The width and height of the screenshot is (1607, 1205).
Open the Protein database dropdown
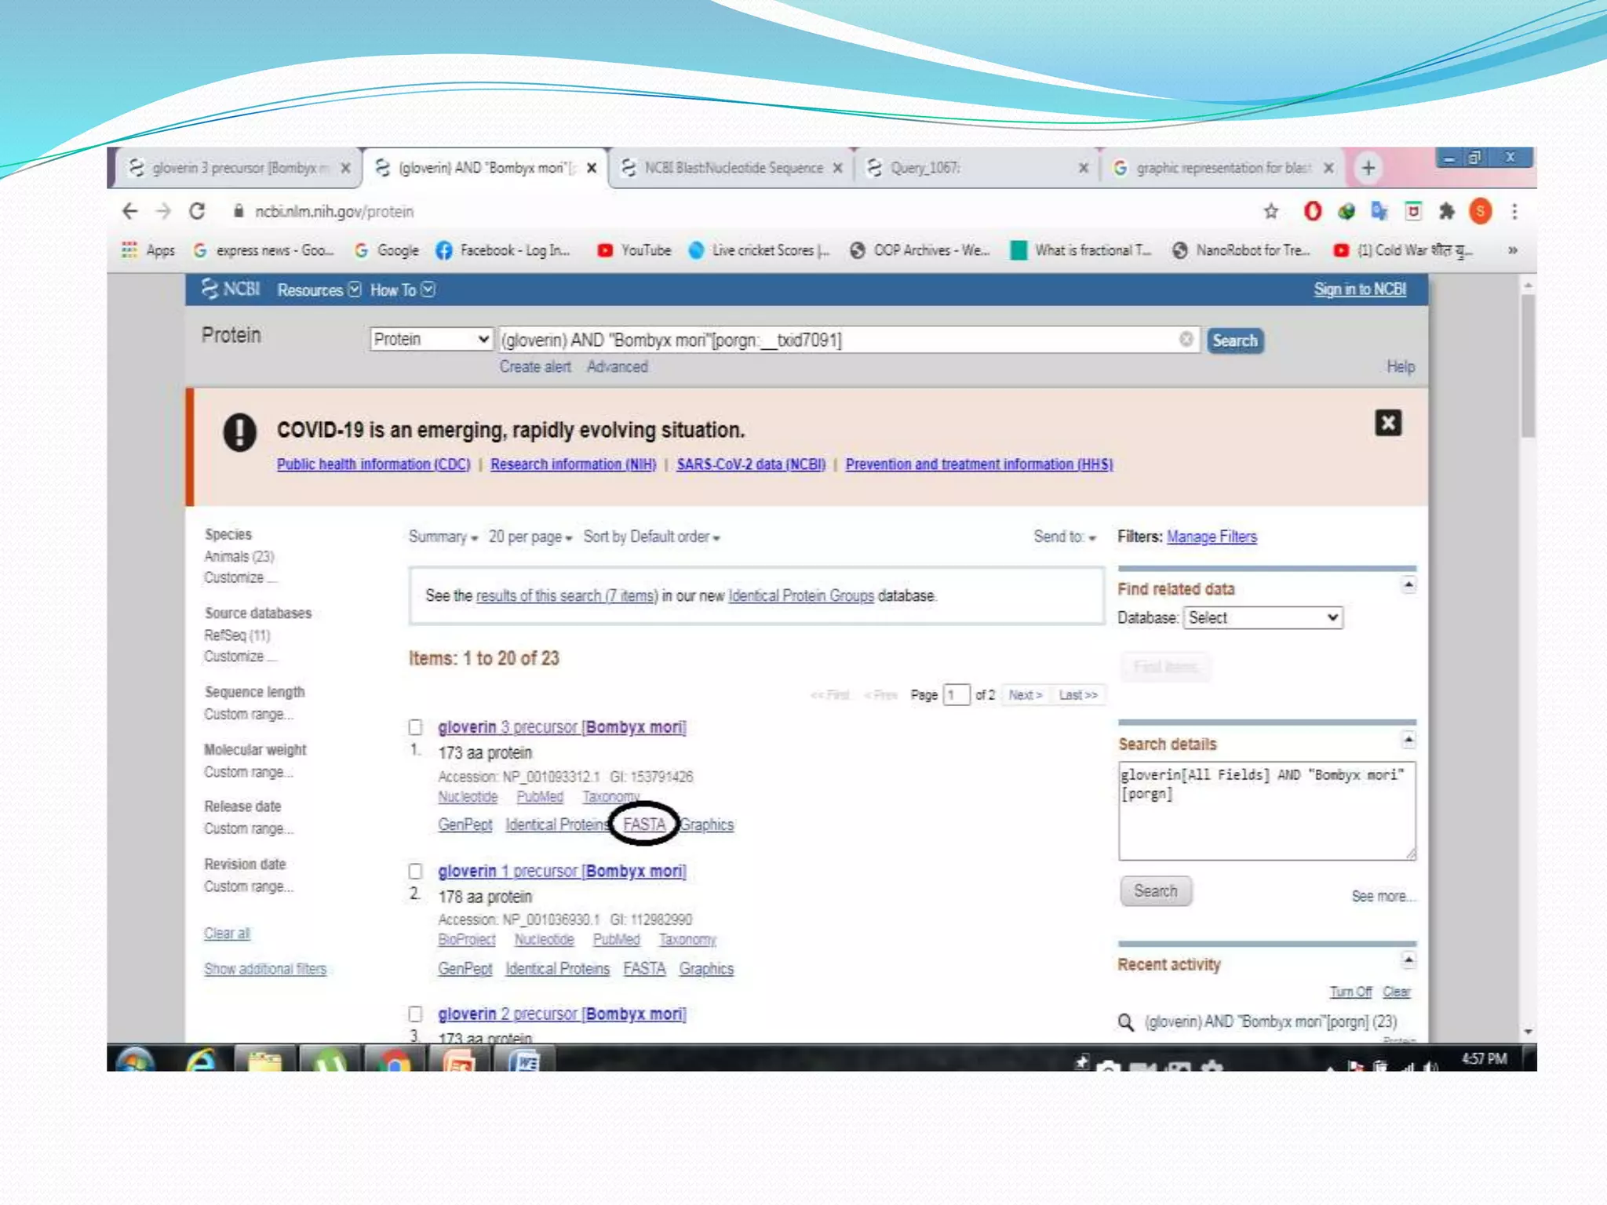point(431,339)
